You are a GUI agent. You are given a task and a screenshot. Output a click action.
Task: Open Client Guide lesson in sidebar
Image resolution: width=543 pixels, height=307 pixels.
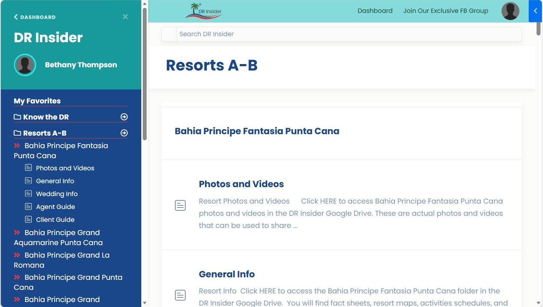(x=55, y=220)
